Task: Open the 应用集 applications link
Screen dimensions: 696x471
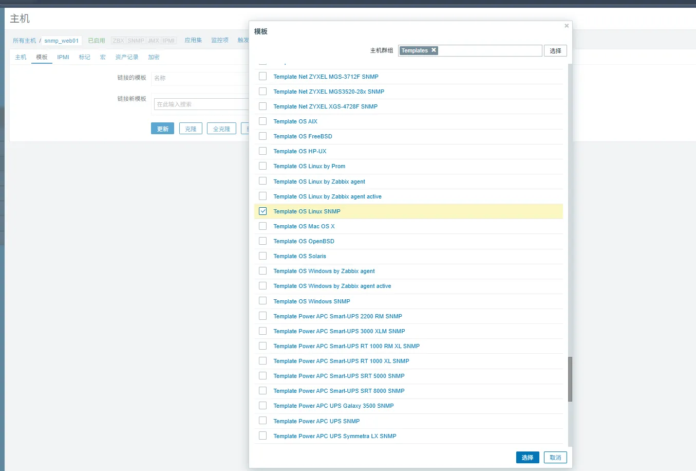Action: (x=193, y=40)
